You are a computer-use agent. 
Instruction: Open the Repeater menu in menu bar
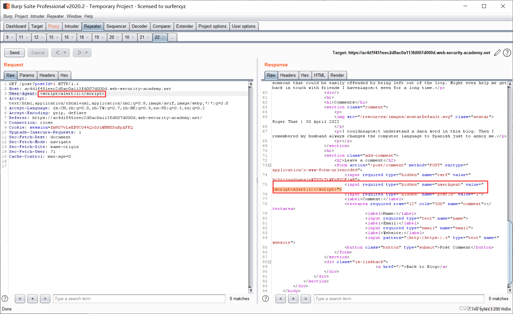[x=55, y=16]
